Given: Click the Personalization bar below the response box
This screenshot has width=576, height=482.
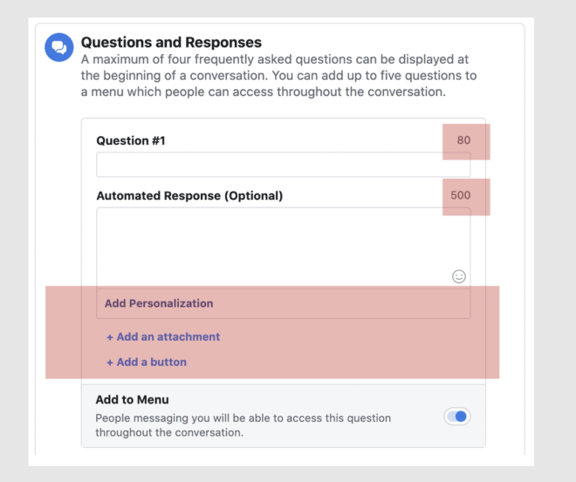Looking at the screenshot, I should pos(284,303).
